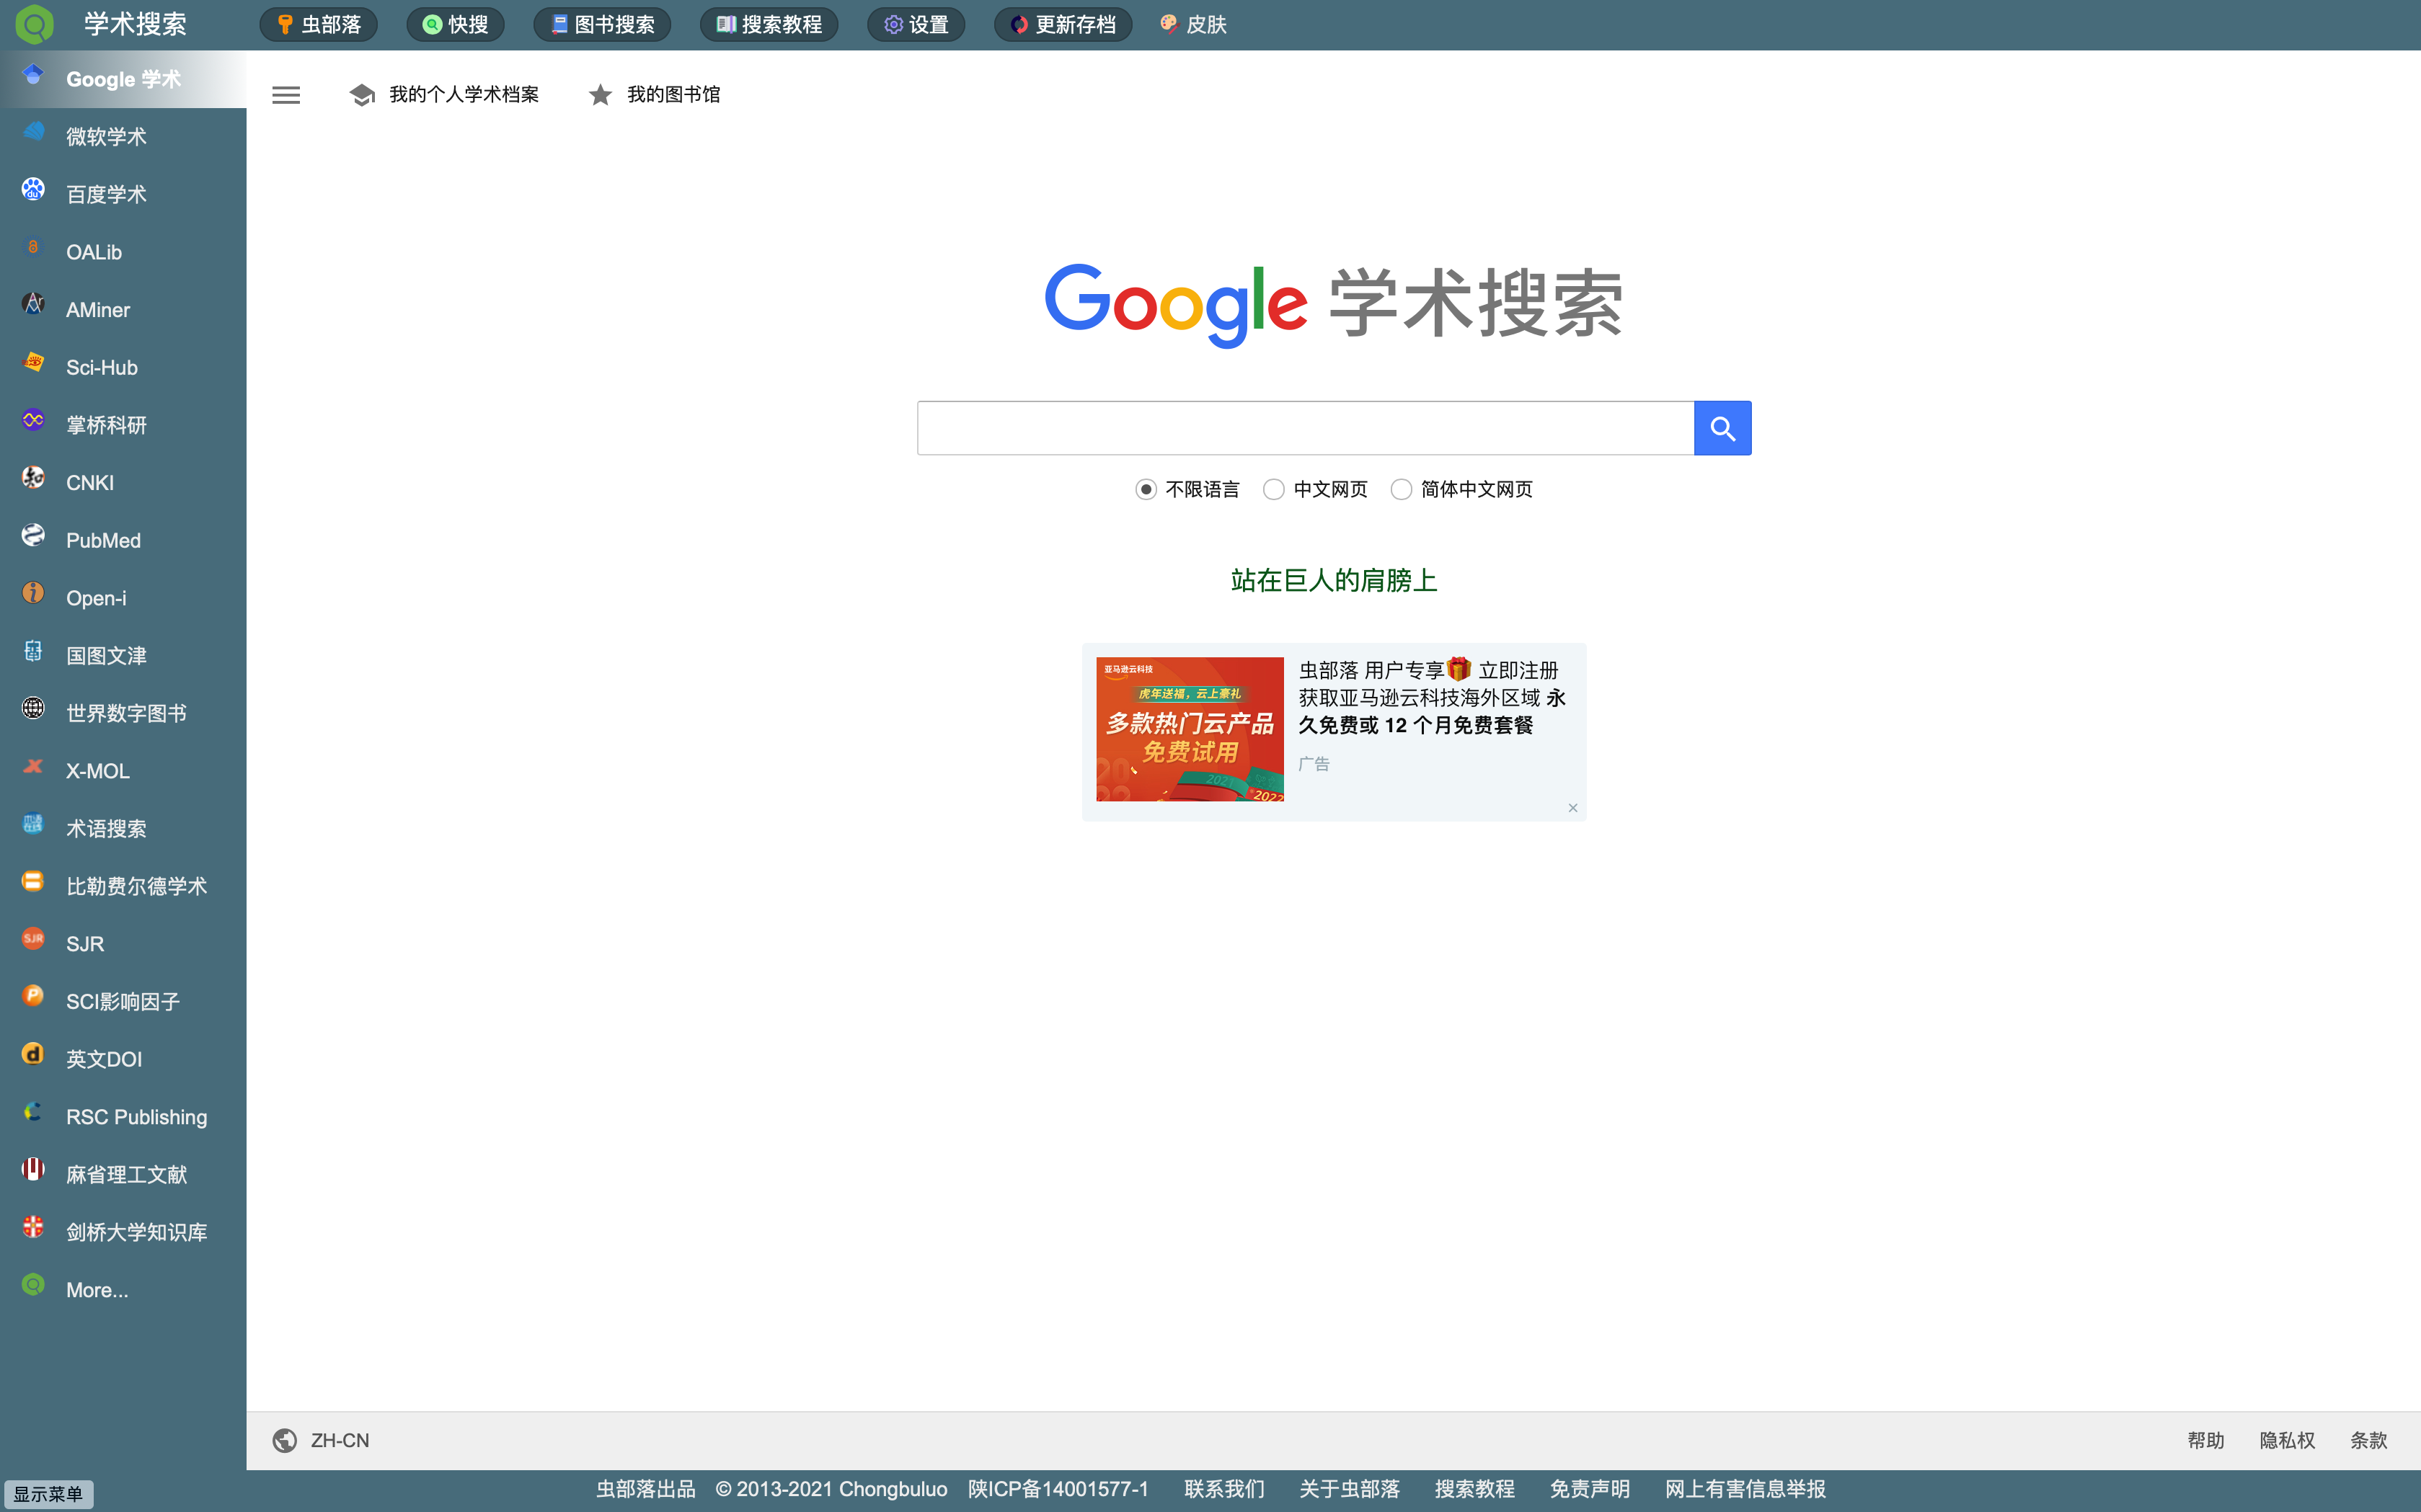
Task: Click the globe language icon
Action: point(285,1440)
